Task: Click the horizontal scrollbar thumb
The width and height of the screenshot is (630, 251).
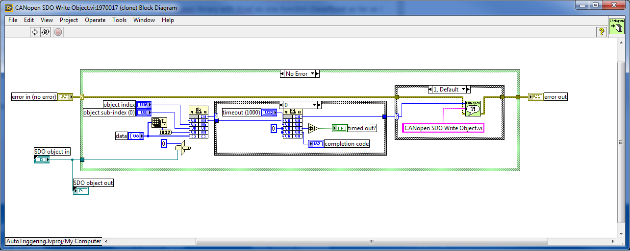Action: click(x=371, y=241)
